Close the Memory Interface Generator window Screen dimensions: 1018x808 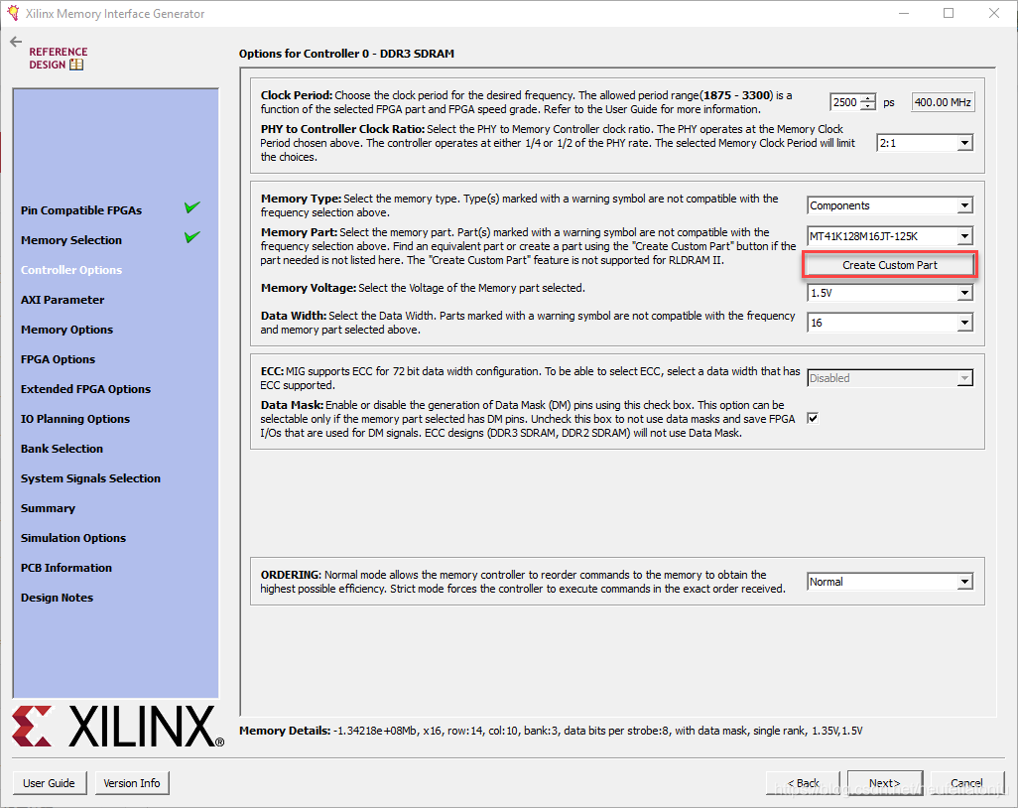pos(994,13)
